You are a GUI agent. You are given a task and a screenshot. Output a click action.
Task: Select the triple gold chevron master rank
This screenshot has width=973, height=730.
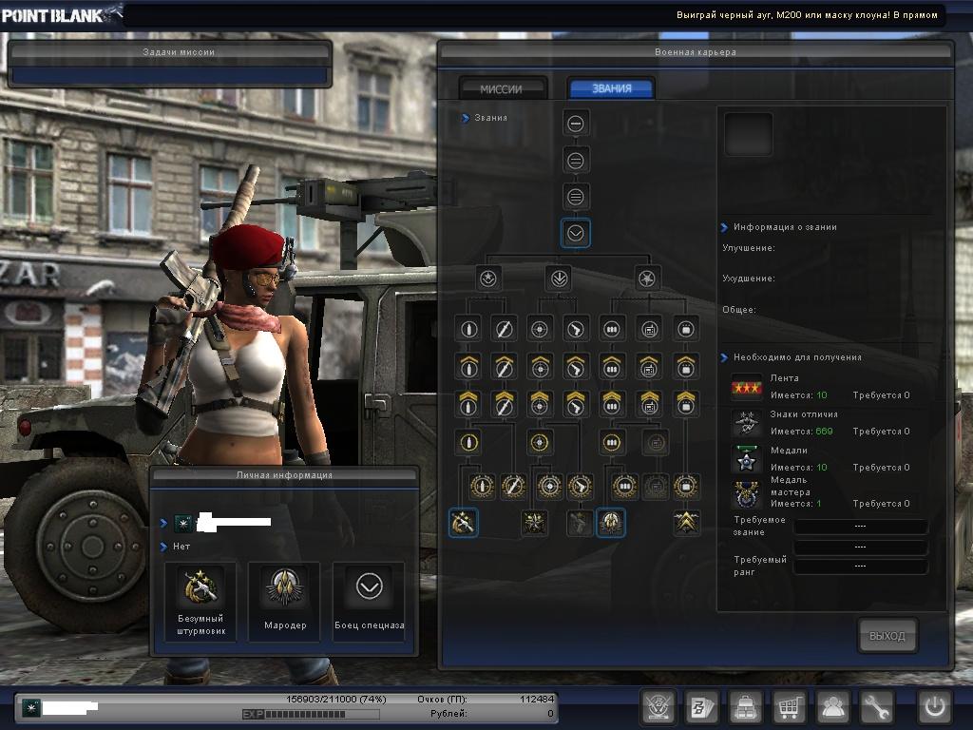coord(686,523)
